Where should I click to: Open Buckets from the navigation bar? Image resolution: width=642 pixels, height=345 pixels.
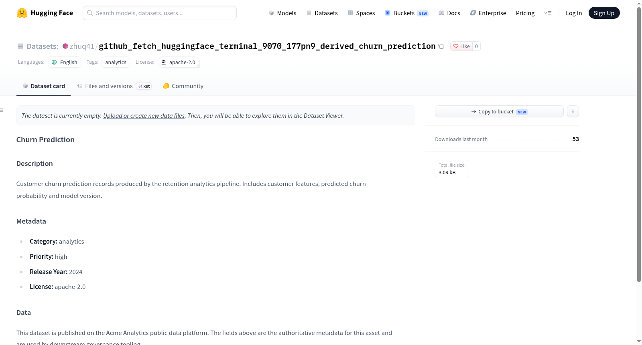[406, 13]
